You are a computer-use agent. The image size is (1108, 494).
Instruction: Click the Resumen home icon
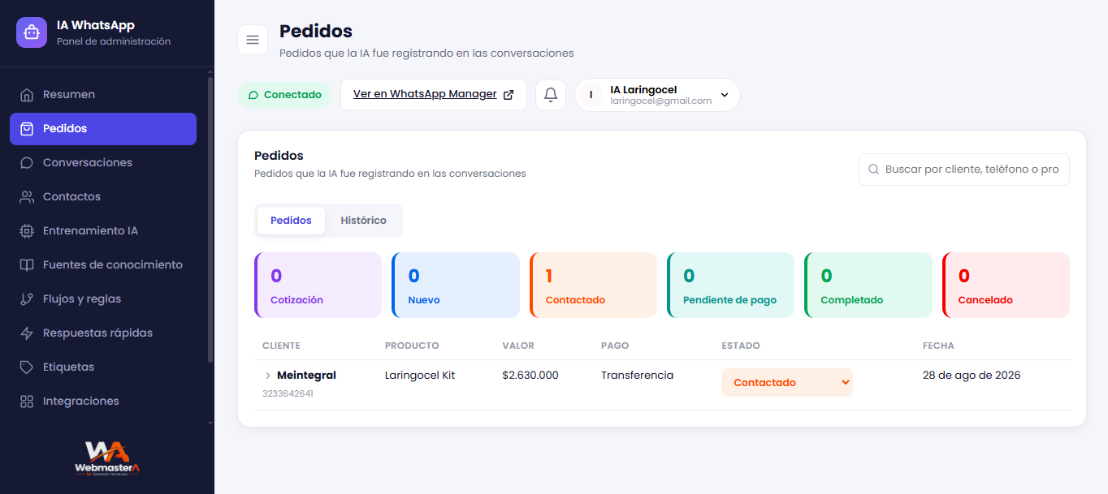(x=27, y=95)
